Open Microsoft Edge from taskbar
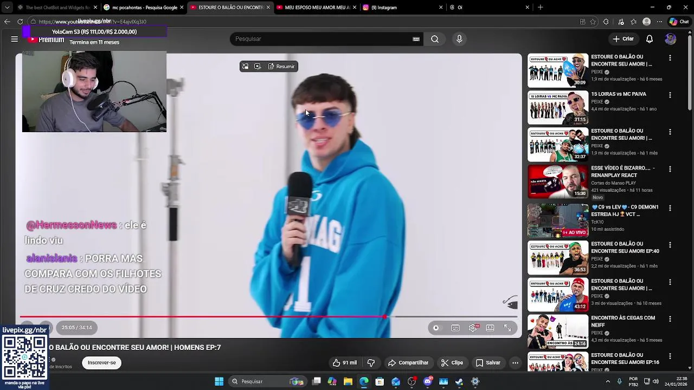Image resolution: width=694 pixels, height=390 pixels. click(x=364, y=381)
